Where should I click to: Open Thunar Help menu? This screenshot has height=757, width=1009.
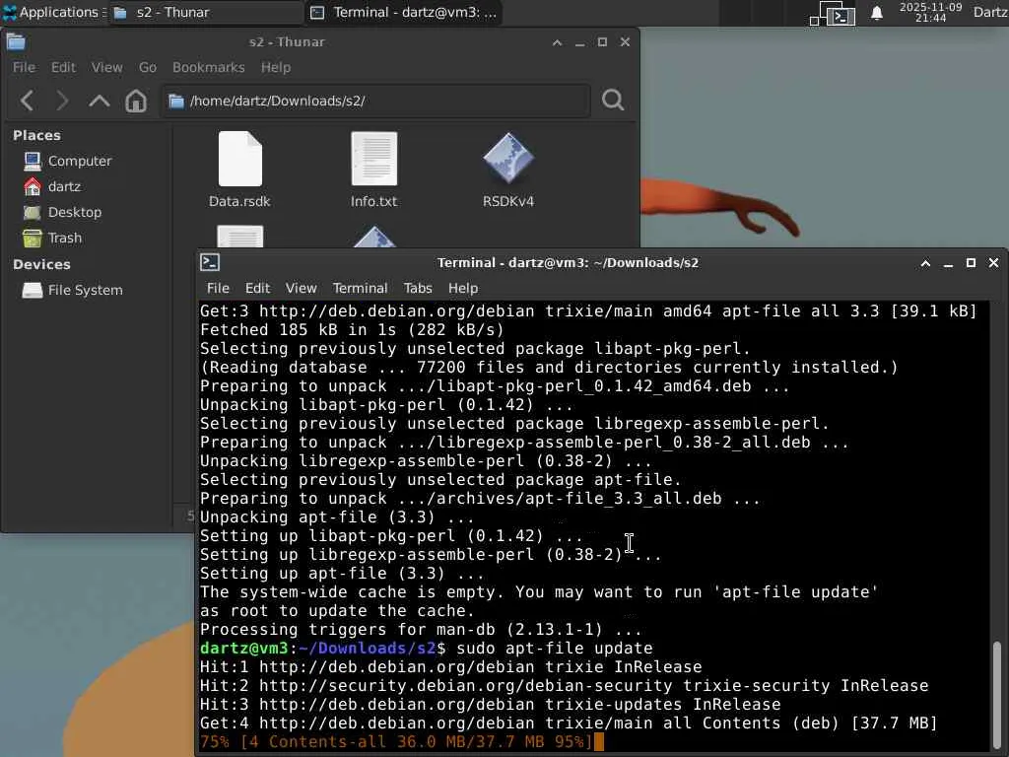click(x=276, y=67)
